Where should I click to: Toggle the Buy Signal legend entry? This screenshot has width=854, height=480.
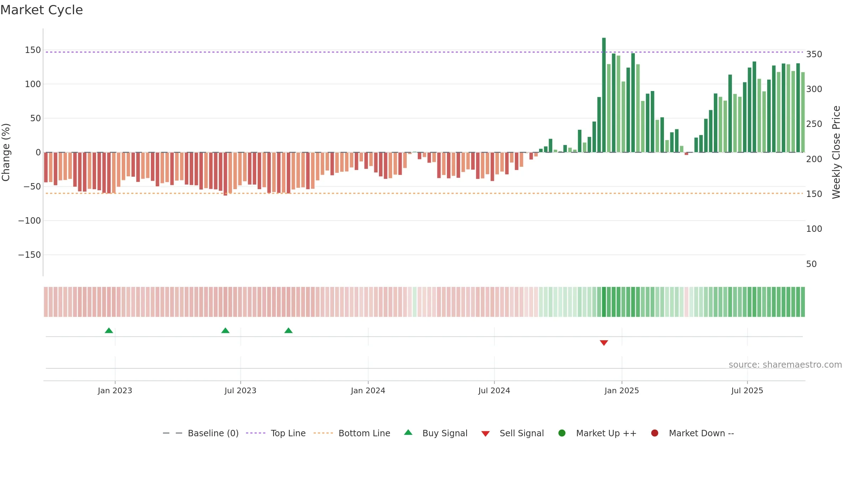[x=436, y=433]
